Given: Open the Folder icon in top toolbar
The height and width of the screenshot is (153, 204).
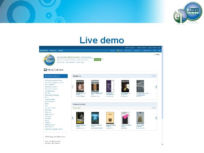Looking at the screenshot, I should point(118,50).
